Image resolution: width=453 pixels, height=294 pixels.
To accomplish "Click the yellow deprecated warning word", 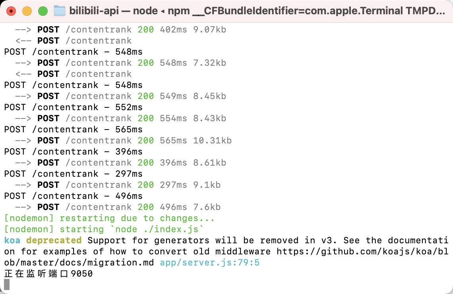I will click(x=54, y=240).
